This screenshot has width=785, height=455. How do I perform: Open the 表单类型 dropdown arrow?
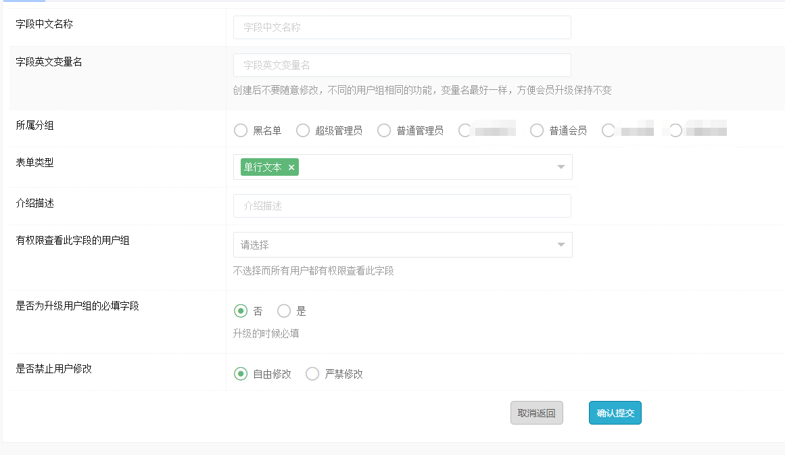(x=561, y=168)
